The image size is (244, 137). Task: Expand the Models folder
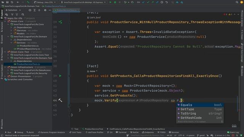click(11, 33)
